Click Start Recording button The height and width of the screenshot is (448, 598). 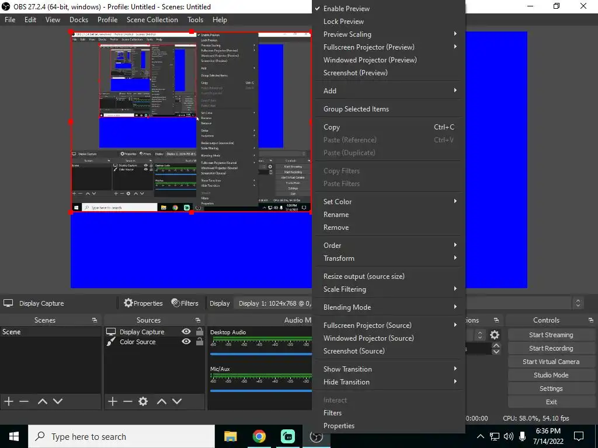coord(551,348)
